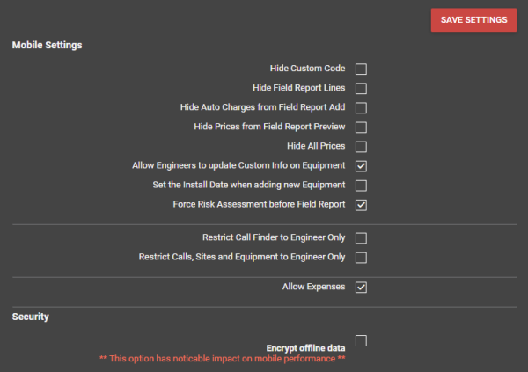
Task: Uncheck Allow Engineers to update Custom Info
Action: pyautogui.click(x=361, y=166)
